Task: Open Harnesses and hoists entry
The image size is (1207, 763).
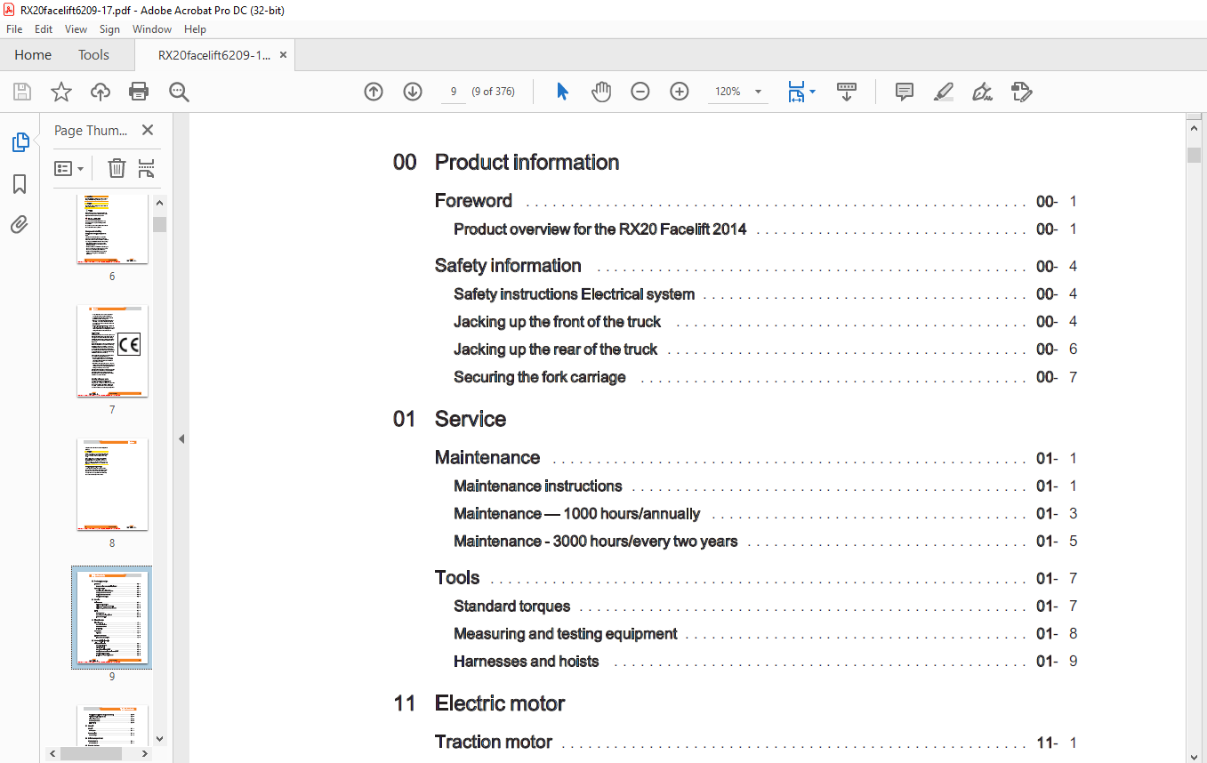Action: click(x=527, y=662)
